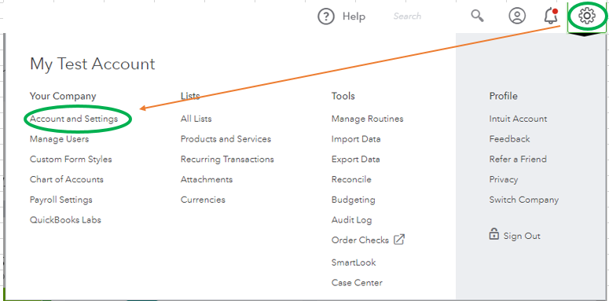Open Account and Settings
Image resolution: width=609 pixels, height=301 pixels.
tap(74, 119)
